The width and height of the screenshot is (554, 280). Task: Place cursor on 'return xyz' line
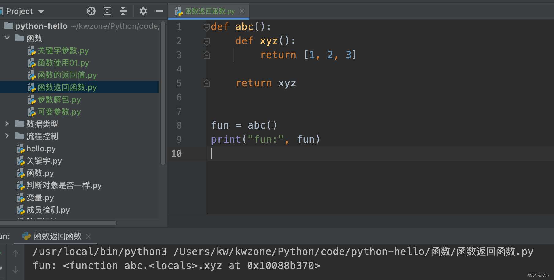coord(266,83)
